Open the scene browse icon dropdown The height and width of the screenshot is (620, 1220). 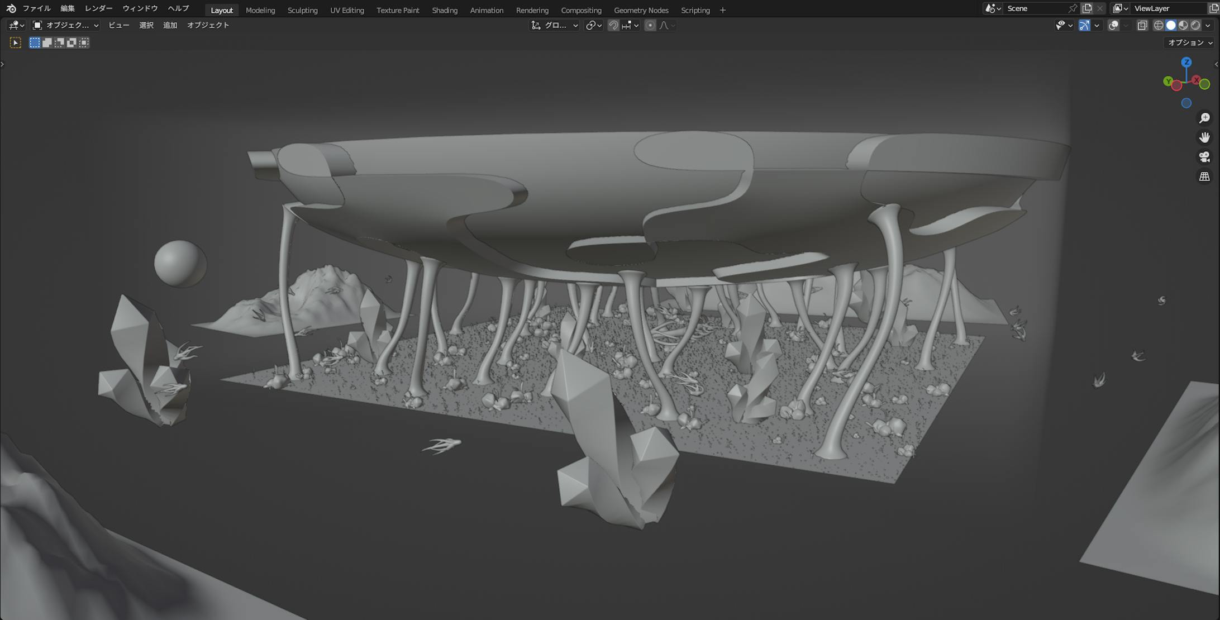coord(993,8)
